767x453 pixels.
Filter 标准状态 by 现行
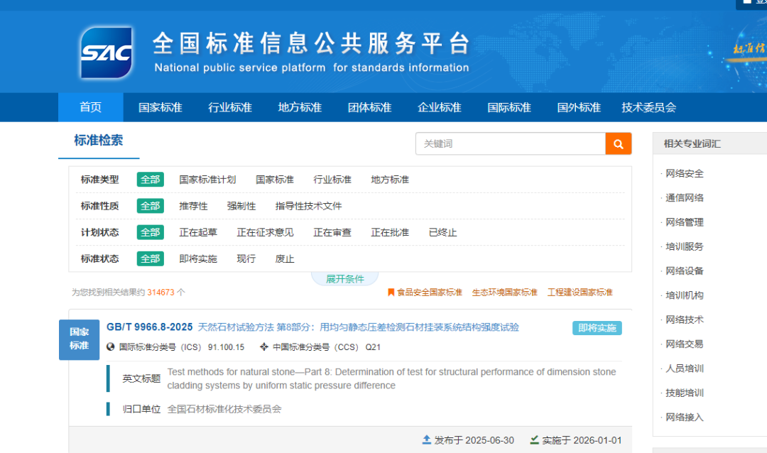(x=246, y=258)
